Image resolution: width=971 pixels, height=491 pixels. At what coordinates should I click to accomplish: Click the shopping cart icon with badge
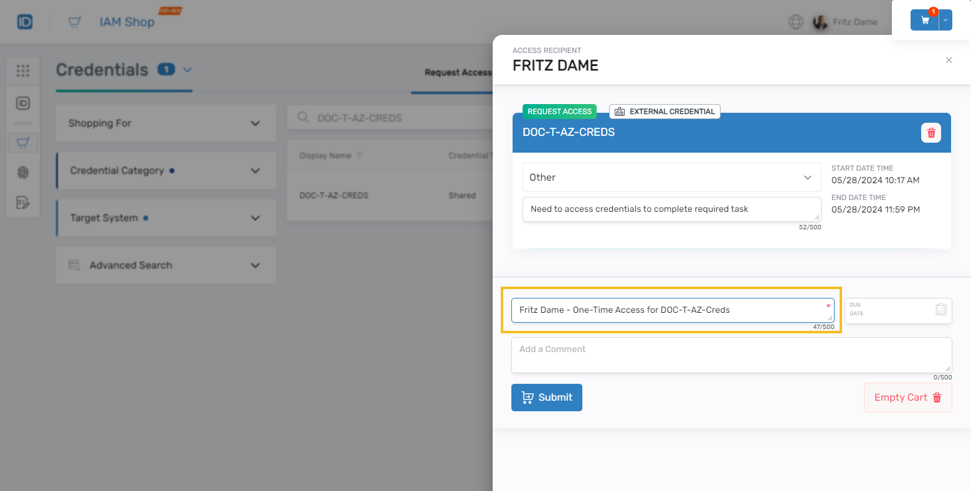[925, 20]
